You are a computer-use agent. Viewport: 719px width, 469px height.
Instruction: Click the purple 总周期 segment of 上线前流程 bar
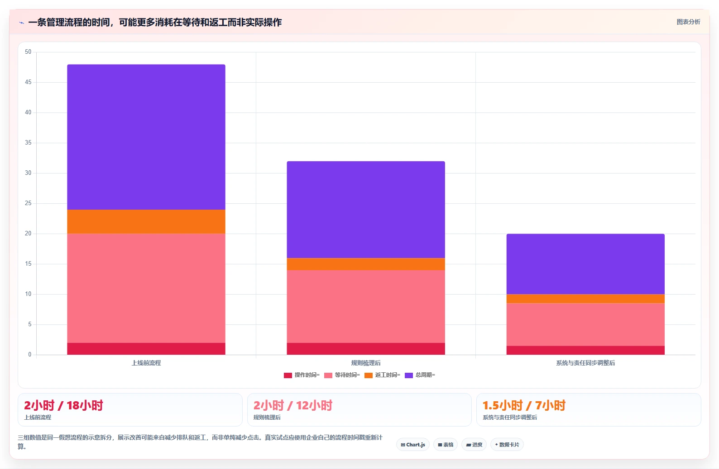pyautogui.click(x=146, y=137)
